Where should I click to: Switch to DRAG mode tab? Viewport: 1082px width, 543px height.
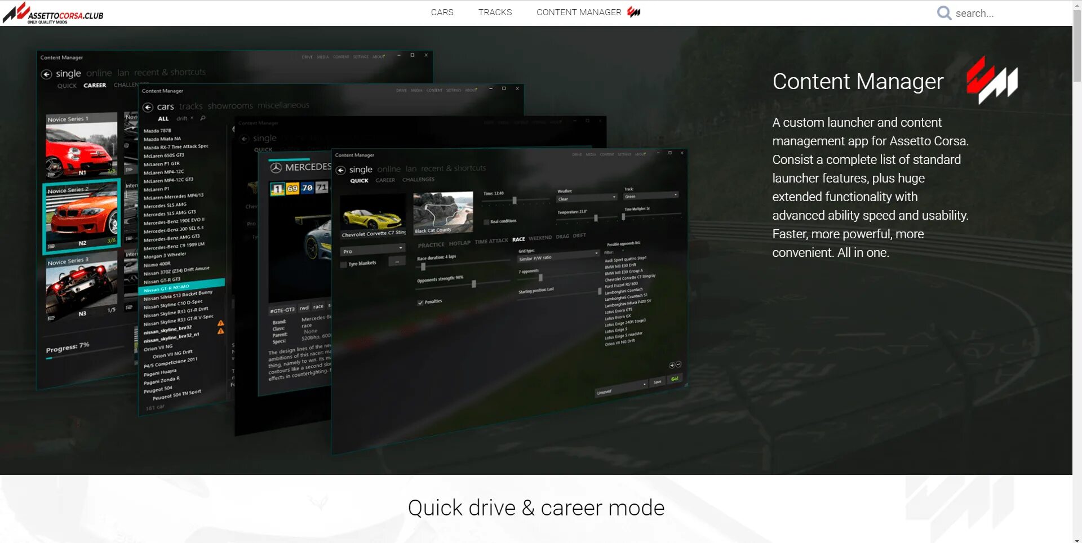point(562,237)
